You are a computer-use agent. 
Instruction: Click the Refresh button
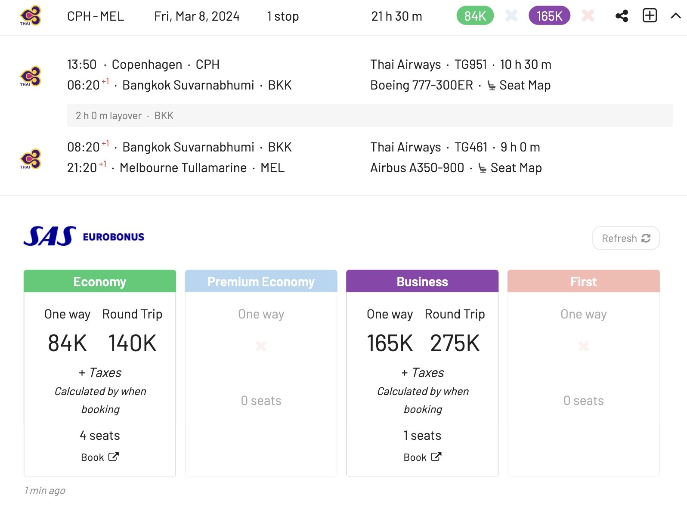click(x=626, y=238)
